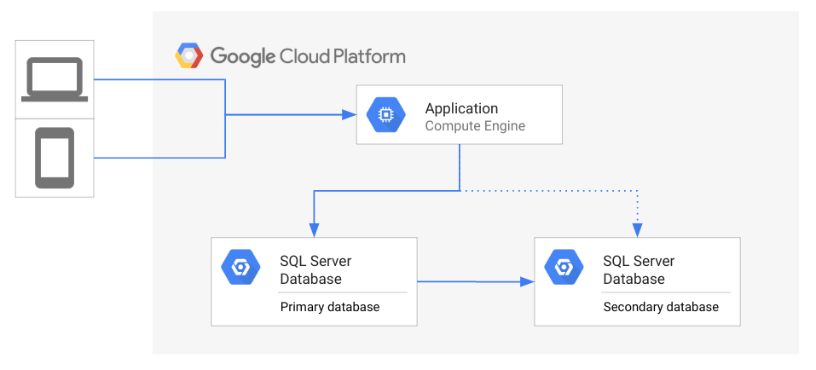
Task: Click the "Primary database" caption
Action: [x=330, y=307]
